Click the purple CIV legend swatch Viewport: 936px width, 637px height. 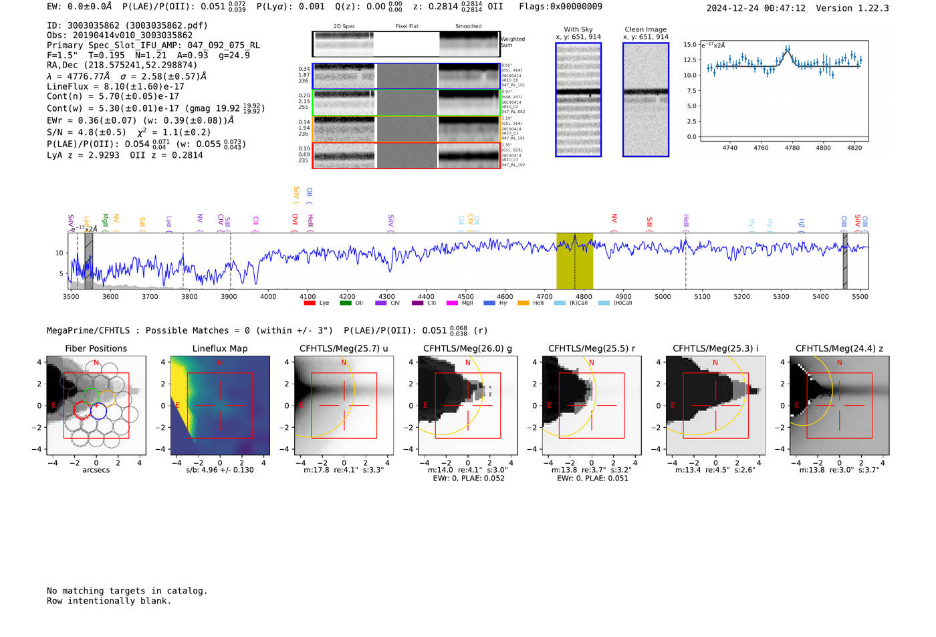pyautogui.click(x=381, y=303)
